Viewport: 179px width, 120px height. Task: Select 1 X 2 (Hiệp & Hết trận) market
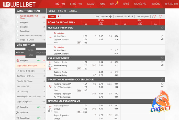click(31, 71)
